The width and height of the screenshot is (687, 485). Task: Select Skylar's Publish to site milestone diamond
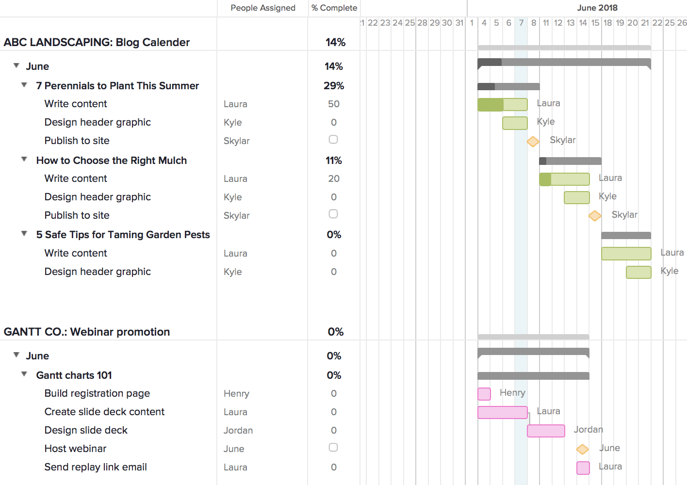(533, 141)
